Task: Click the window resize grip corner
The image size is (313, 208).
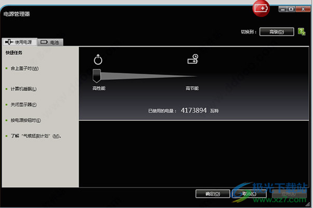Action: [308, 204]
